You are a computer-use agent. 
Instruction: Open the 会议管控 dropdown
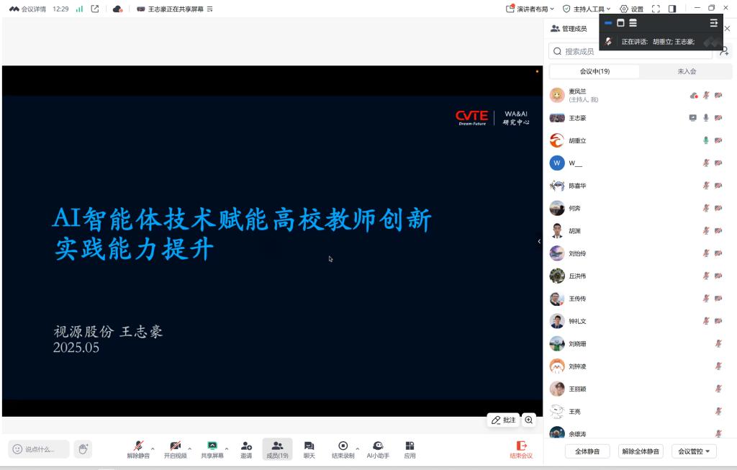coord(694,451)
